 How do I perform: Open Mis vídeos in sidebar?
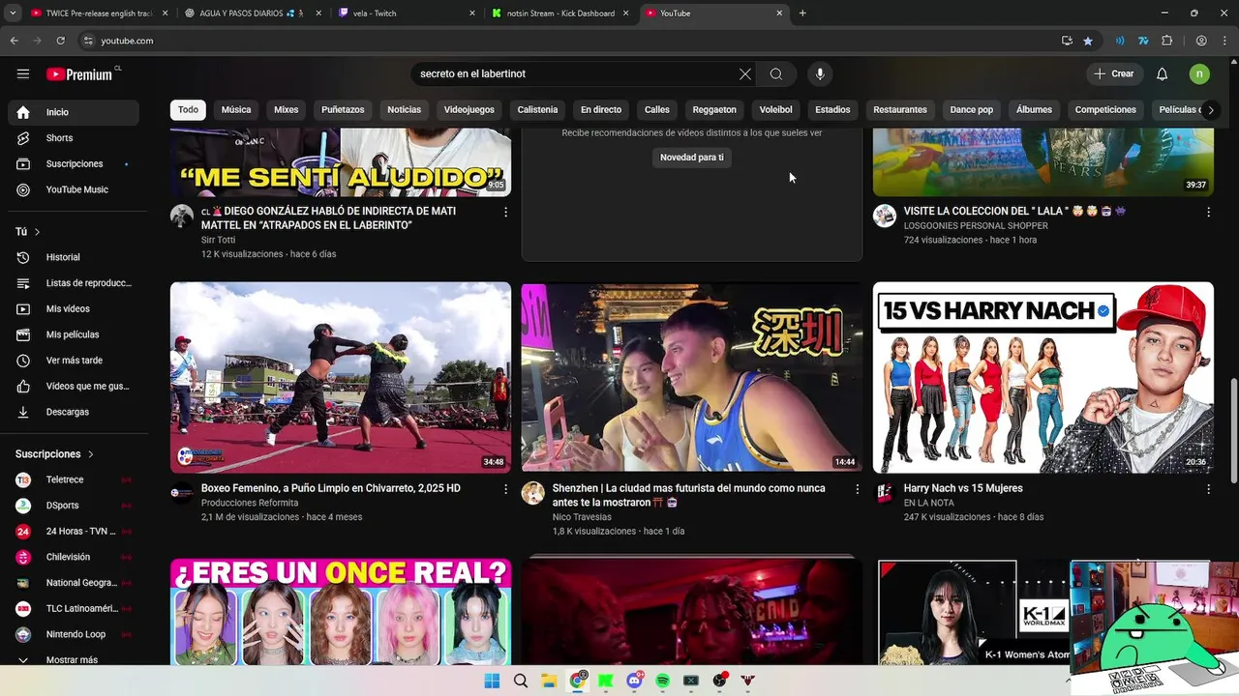[x=74, y=308]
